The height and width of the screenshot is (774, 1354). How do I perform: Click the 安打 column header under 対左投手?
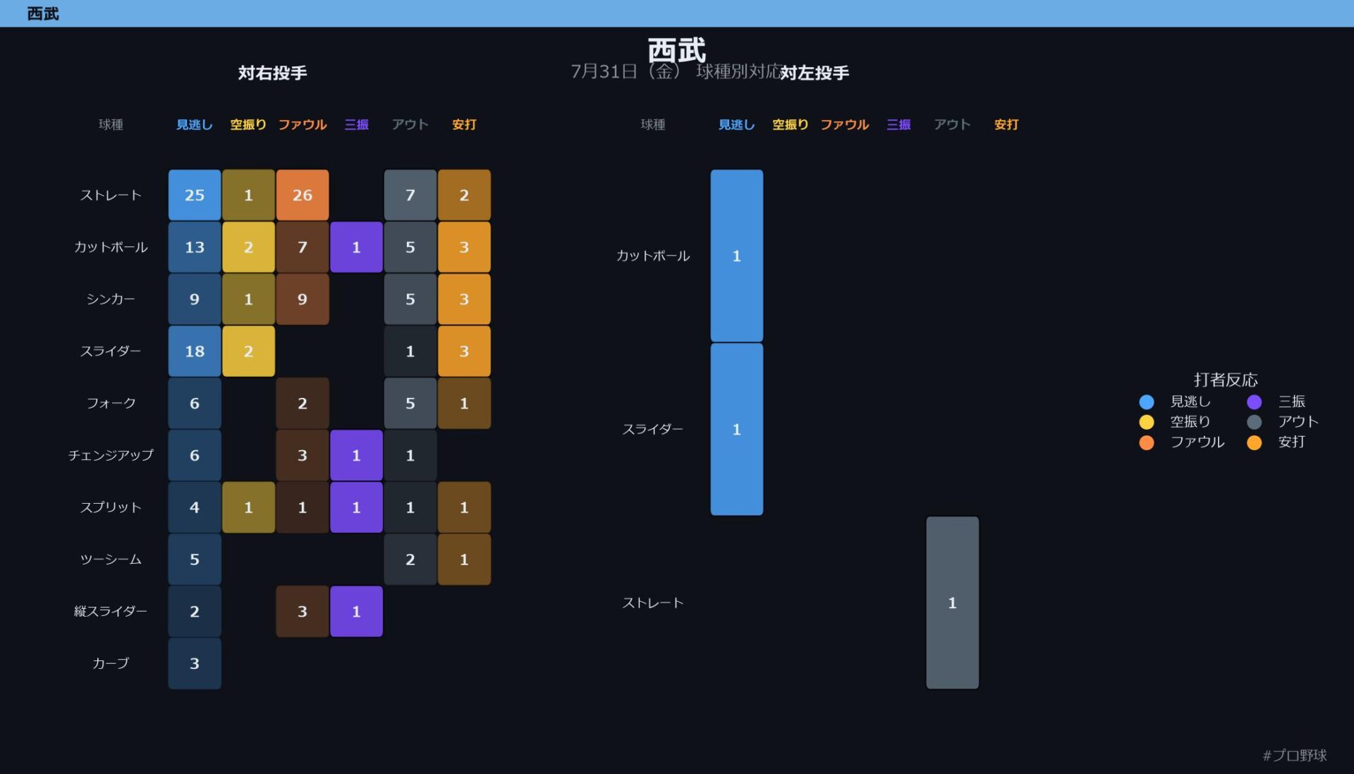pos(1006,125)
